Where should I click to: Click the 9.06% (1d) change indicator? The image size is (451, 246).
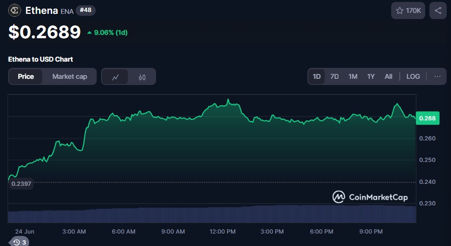click(107, 32)
